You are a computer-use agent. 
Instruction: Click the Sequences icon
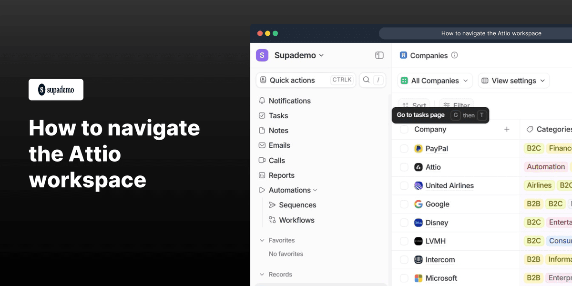272,205
